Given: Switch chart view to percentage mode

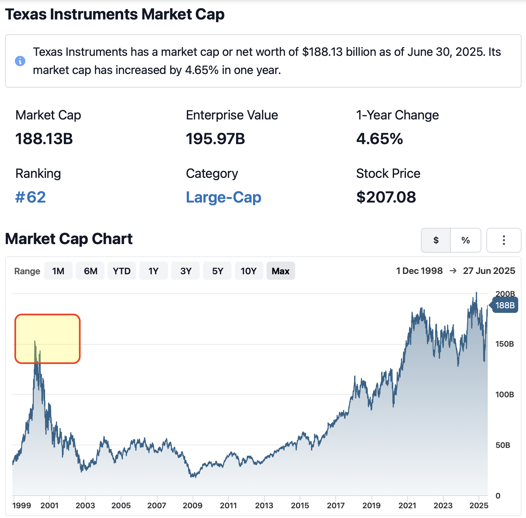Looking at the screenshot, I should (x=466, y=240).
